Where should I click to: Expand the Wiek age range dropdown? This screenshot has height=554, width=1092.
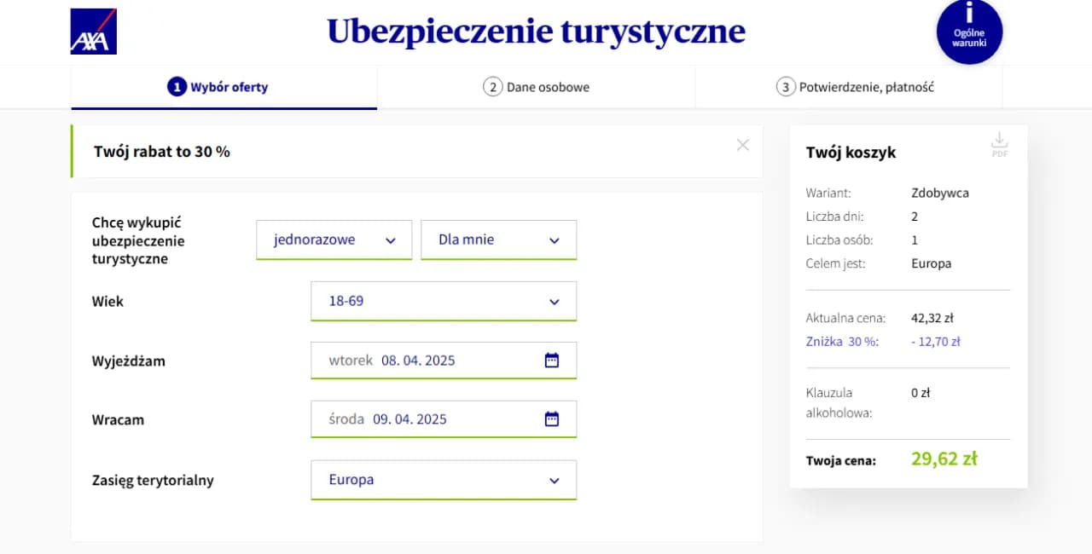[x=443, y=301]
